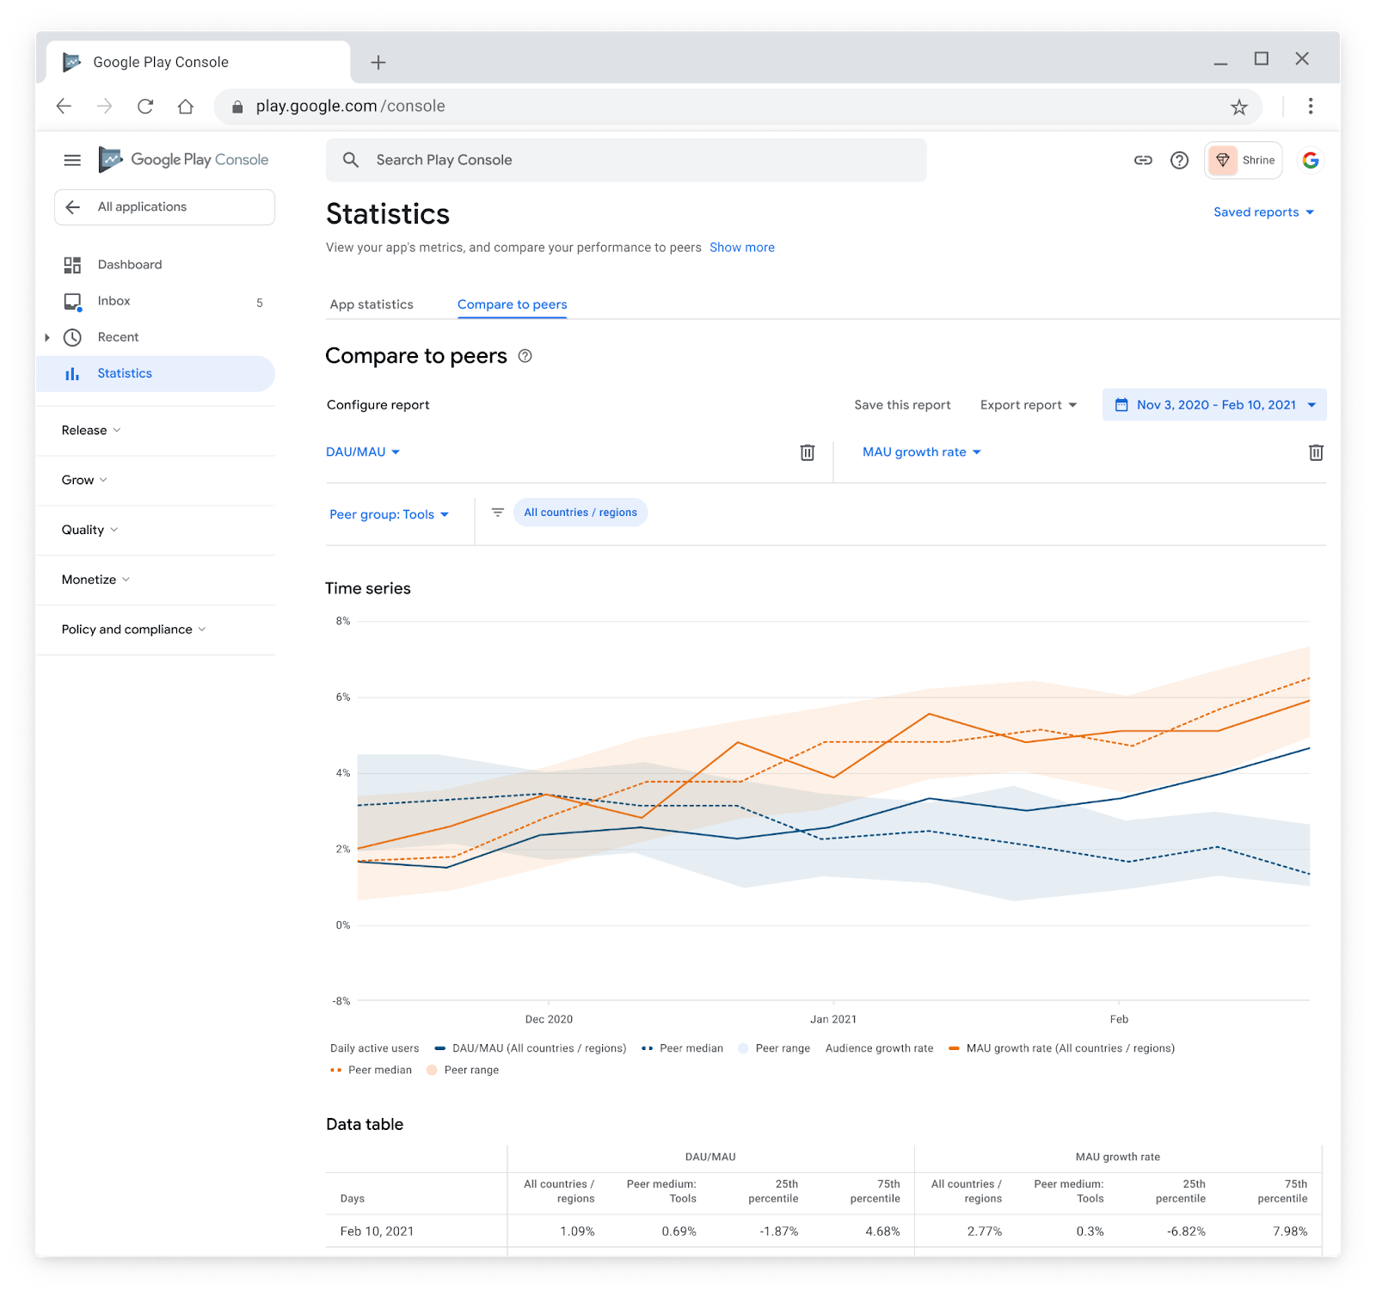Open the MAU growth rate dropdown
This screenshot has height=1296, width=1376.
(922, 452)
